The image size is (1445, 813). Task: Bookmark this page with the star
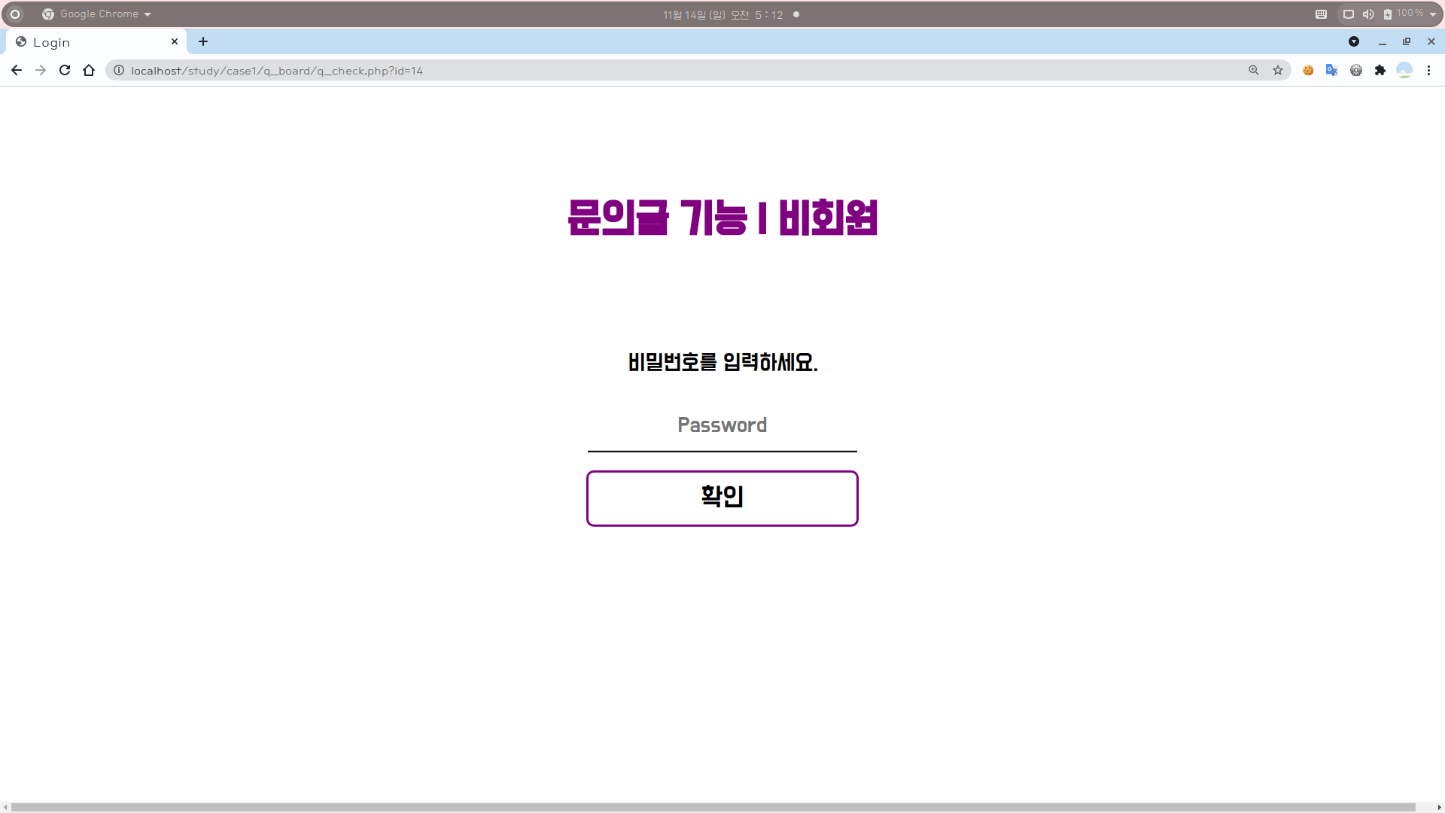tap(1278, 70)
